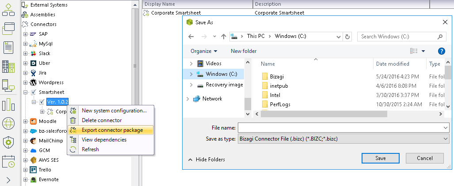This screenshot has width=454, height=186.
Task: Choose Export connector package menu entry
Action: click(x=111, y=130)
